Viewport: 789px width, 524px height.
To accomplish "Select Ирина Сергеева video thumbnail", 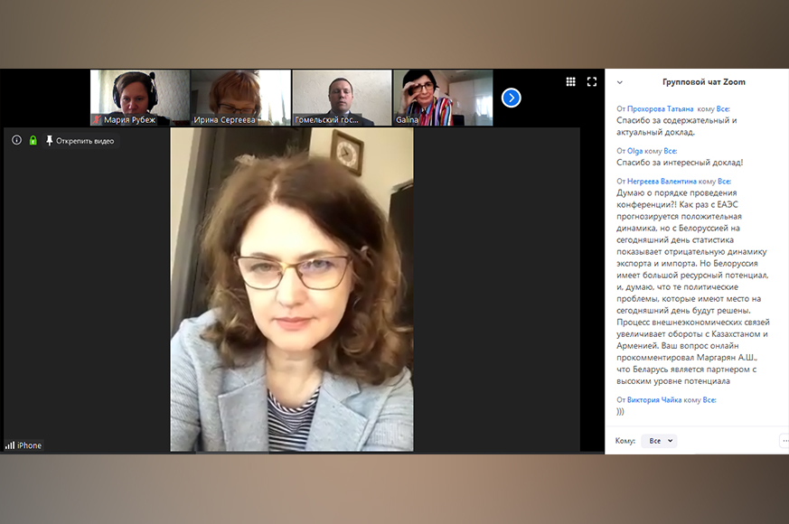I will click(240, 98).
